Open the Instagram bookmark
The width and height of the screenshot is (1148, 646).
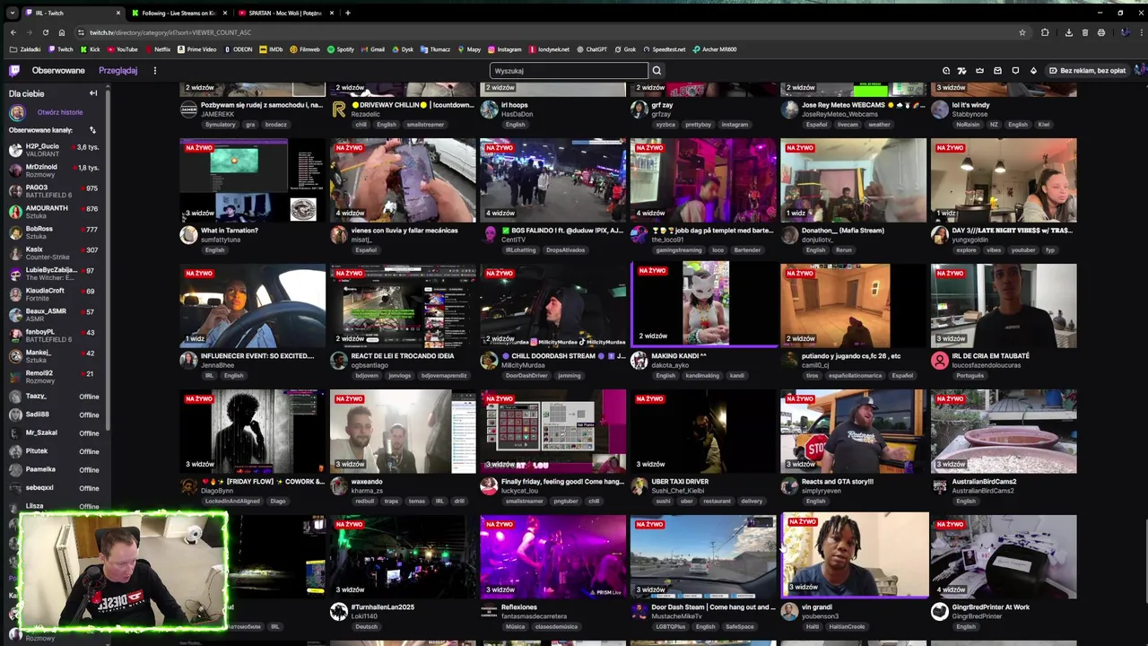tap(504, 49)
